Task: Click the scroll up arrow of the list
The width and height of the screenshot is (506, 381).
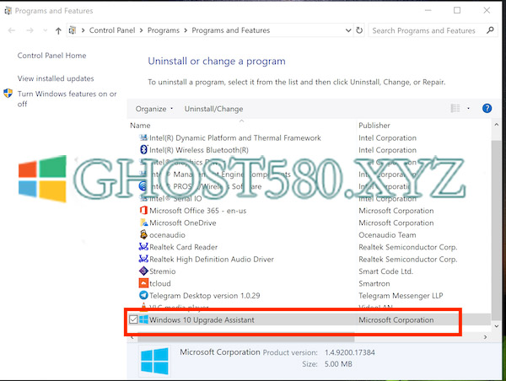Action: click(497, 125)
